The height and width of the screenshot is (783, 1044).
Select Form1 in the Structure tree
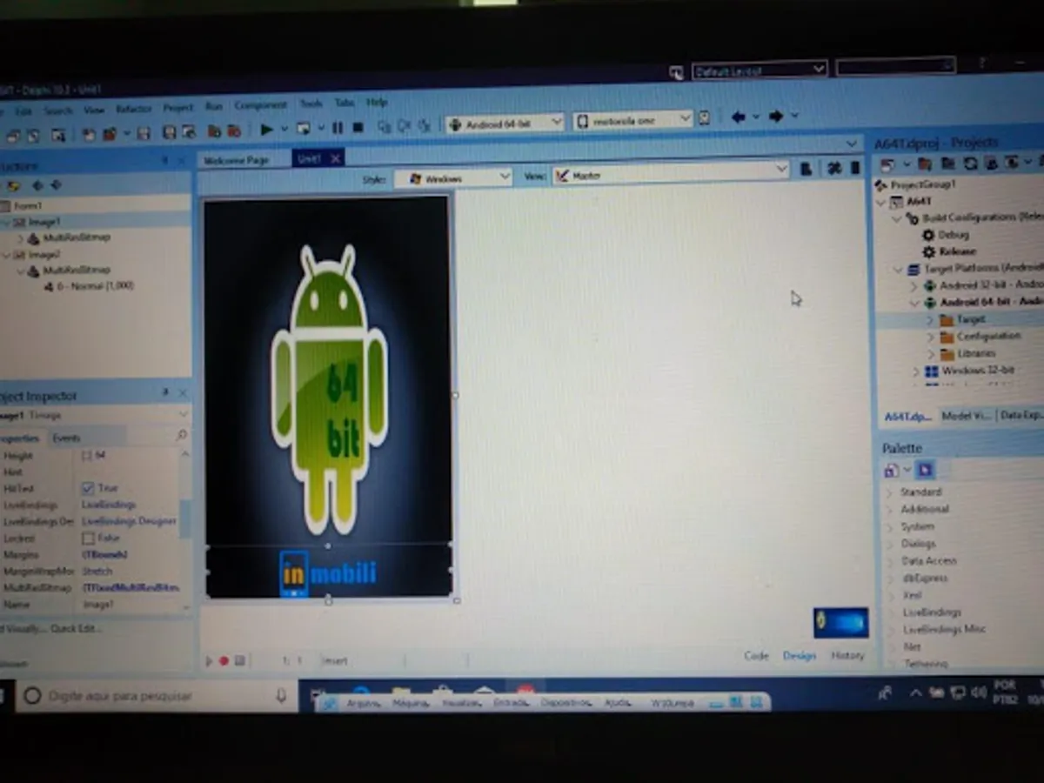coord(28,206)
